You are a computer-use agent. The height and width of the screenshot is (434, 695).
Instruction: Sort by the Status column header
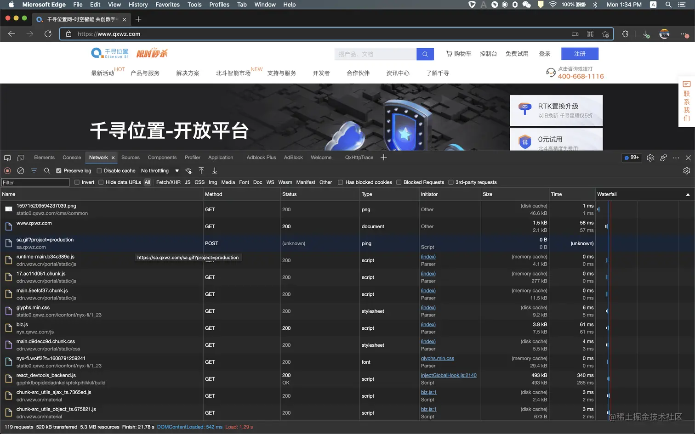[x=320, y=194]
